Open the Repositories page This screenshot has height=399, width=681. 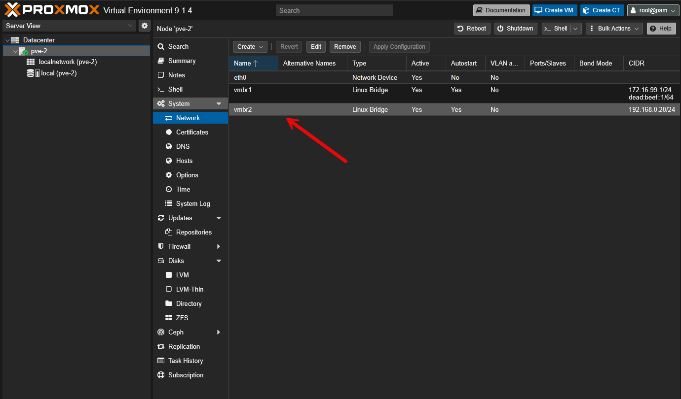[x=193, y=232]
